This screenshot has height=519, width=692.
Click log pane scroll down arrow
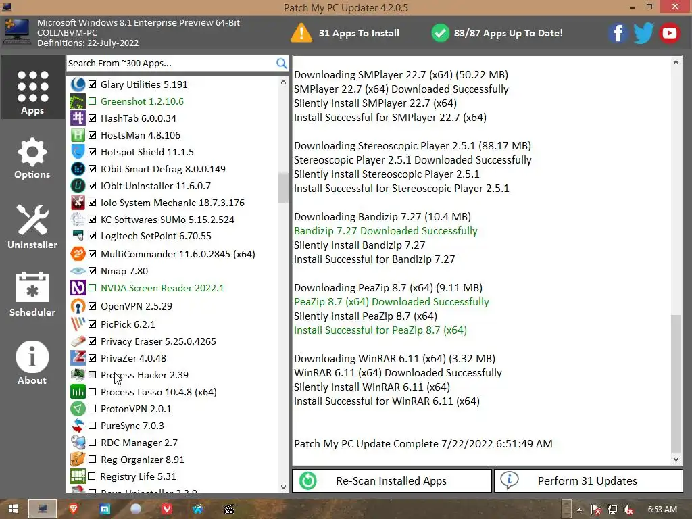[x=676, y=460]
